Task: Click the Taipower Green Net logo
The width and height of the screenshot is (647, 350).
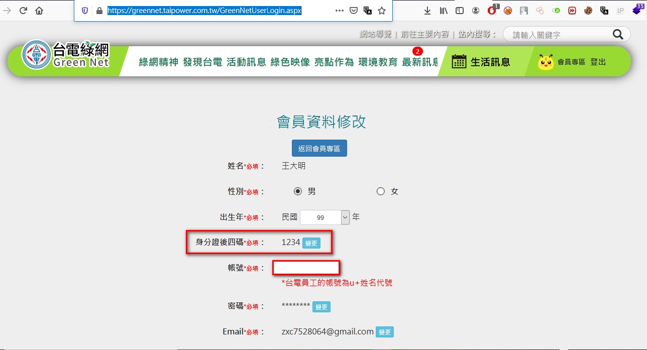Action: tap(66, 55)
